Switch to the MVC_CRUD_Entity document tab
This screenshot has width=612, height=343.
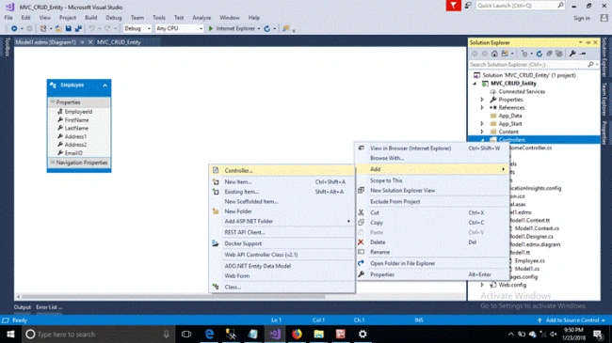click(x=119, y=42)
